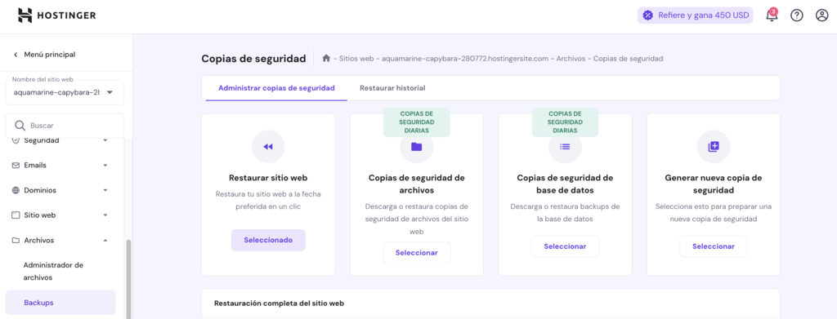Click the Seleccionado button for Restaurar sitio web
The image size is (837, 319).
(268, 240)
